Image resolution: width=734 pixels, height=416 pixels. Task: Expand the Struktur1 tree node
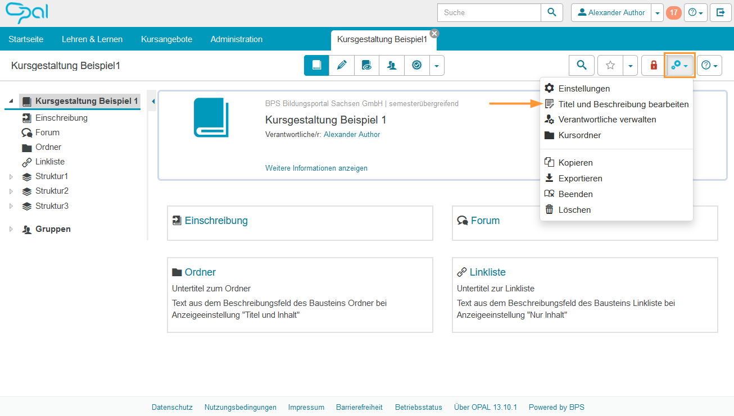tap(11, 177)
